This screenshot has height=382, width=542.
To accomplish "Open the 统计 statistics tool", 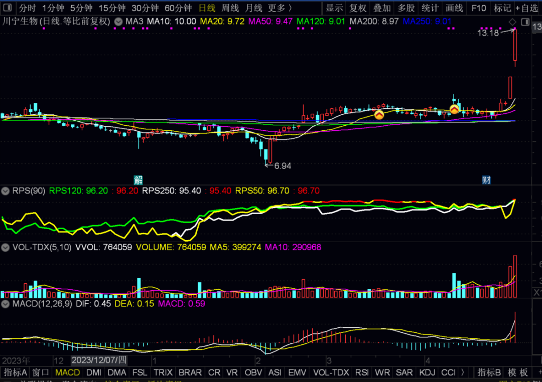I will (x=430, y=8).
